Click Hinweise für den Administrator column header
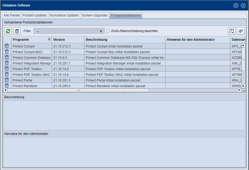The image size is (249, 170). [198, 40]
